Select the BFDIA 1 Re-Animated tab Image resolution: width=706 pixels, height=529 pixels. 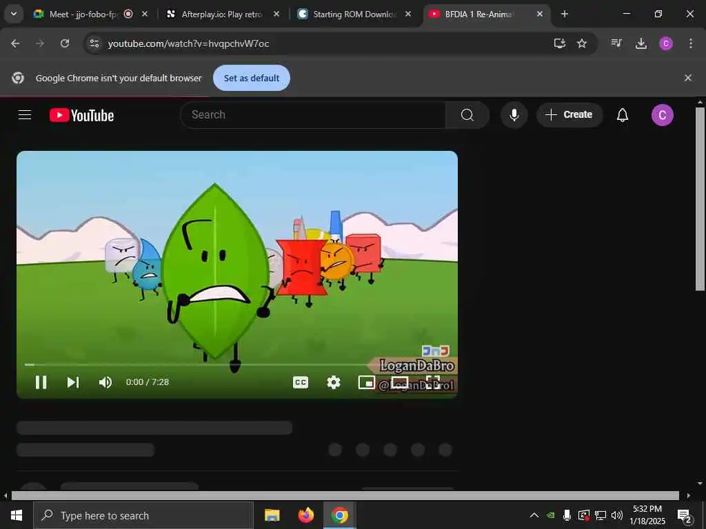pos(478,14)
